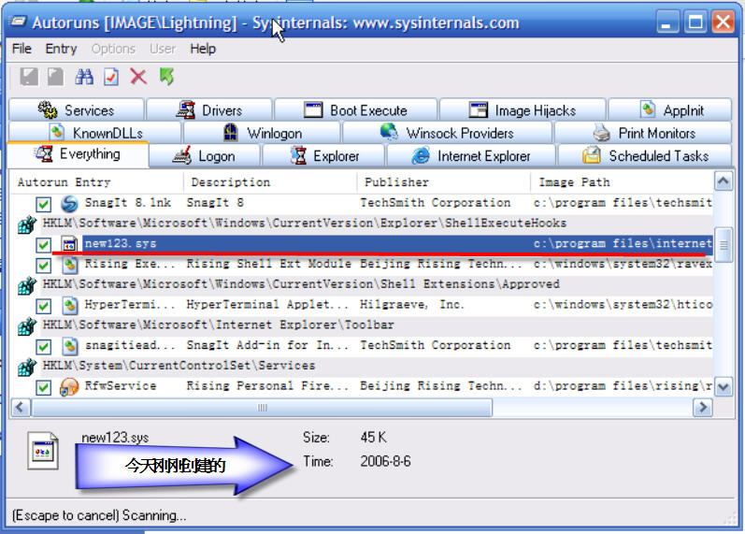The width and height of the screenshot is (745, 534).
Task: Click the Save toolbar icon
Action: click(x=29, y=77)
